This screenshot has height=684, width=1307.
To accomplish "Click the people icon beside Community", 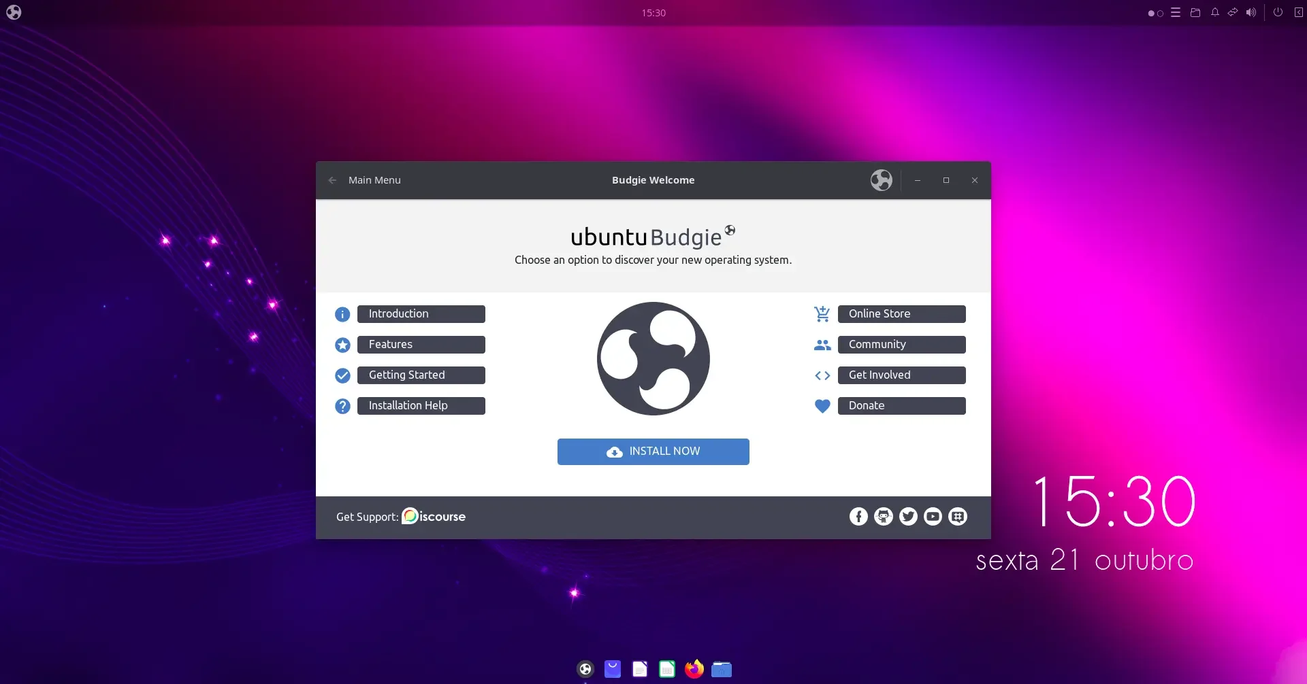I will 822,345.
